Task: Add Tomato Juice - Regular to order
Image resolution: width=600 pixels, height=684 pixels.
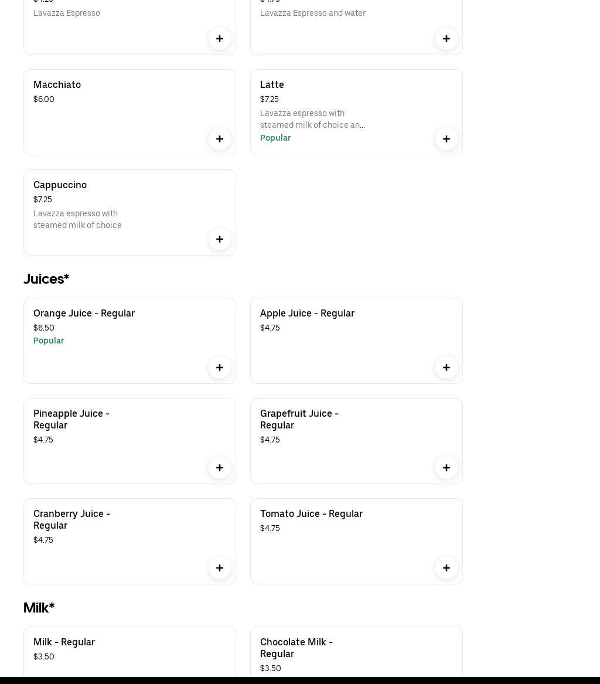Action: 446,568
